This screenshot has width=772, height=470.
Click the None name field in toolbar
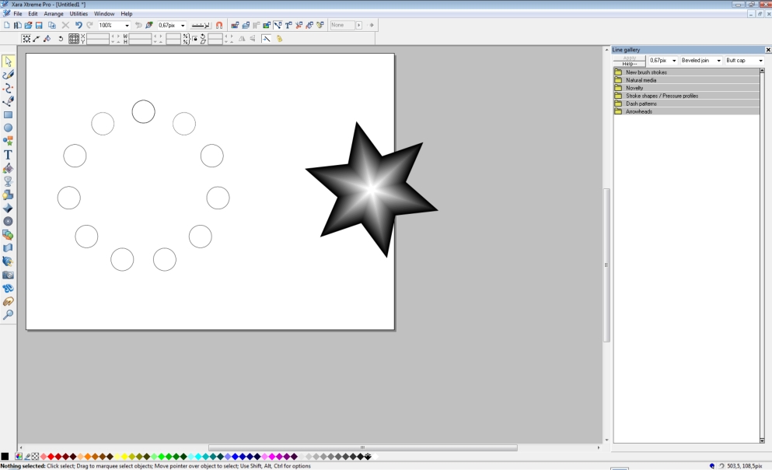342,25
